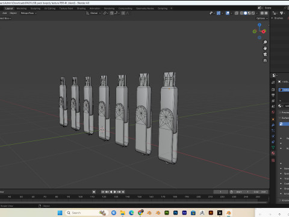Open the RetopoFlow dropdown menu
The width and height of the screenshot is (289, 217).
click(x=29, y=13)
